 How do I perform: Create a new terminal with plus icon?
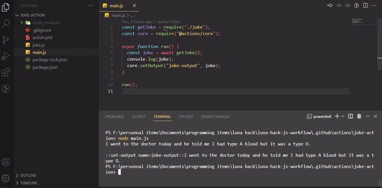point(337,116)
